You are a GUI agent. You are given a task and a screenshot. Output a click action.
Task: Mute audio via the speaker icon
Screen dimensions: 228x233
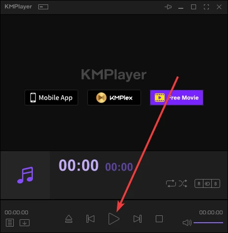coord(187,223)
